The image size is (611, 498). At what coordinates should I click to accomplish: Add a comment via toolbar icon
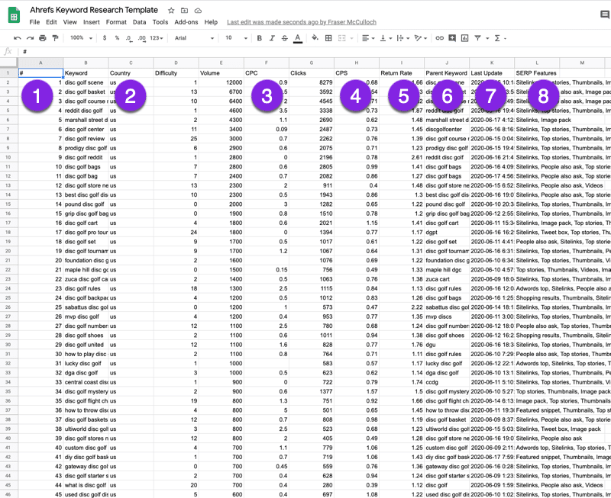452,37
